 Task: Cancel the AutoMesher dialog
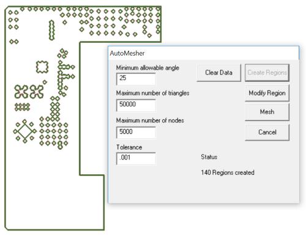(x=267, y=132)
